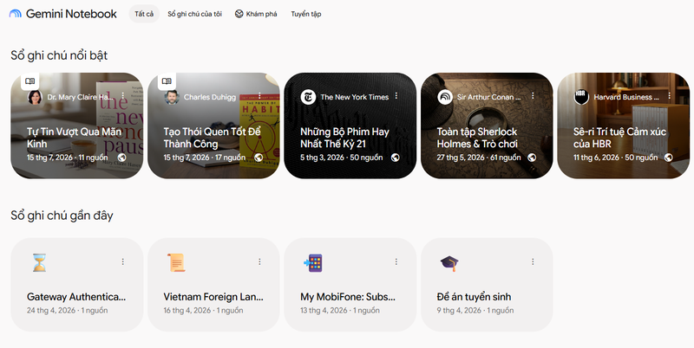This screenshot has width=694, height=348.
Task: Click the calculator icon on MobiFone card
Action: 313,263
